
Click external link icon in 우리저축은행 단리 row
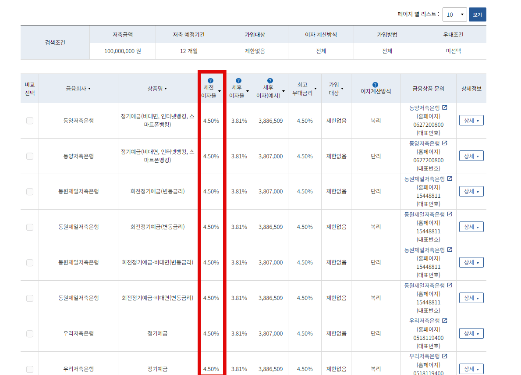point(445,321)
